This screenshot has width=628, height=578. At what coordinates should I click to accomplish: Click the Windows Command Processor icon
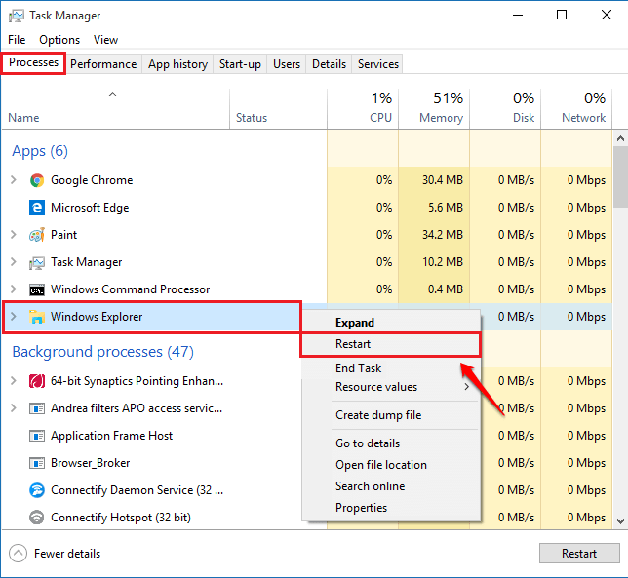[x=37, y=289]
